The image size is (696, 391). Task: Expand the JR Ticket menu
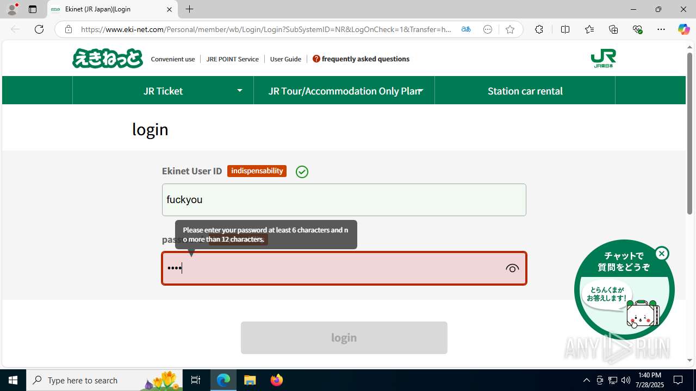pos(163,90)
